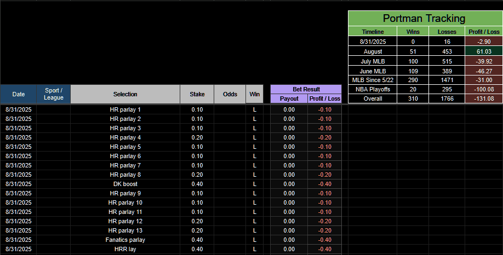The image size is (503, 255).
Task: Click the Sport / League column header
Action: [54, 94]
